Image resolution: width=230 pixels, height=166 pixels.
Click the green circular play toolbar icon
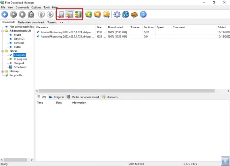(89, 15)
